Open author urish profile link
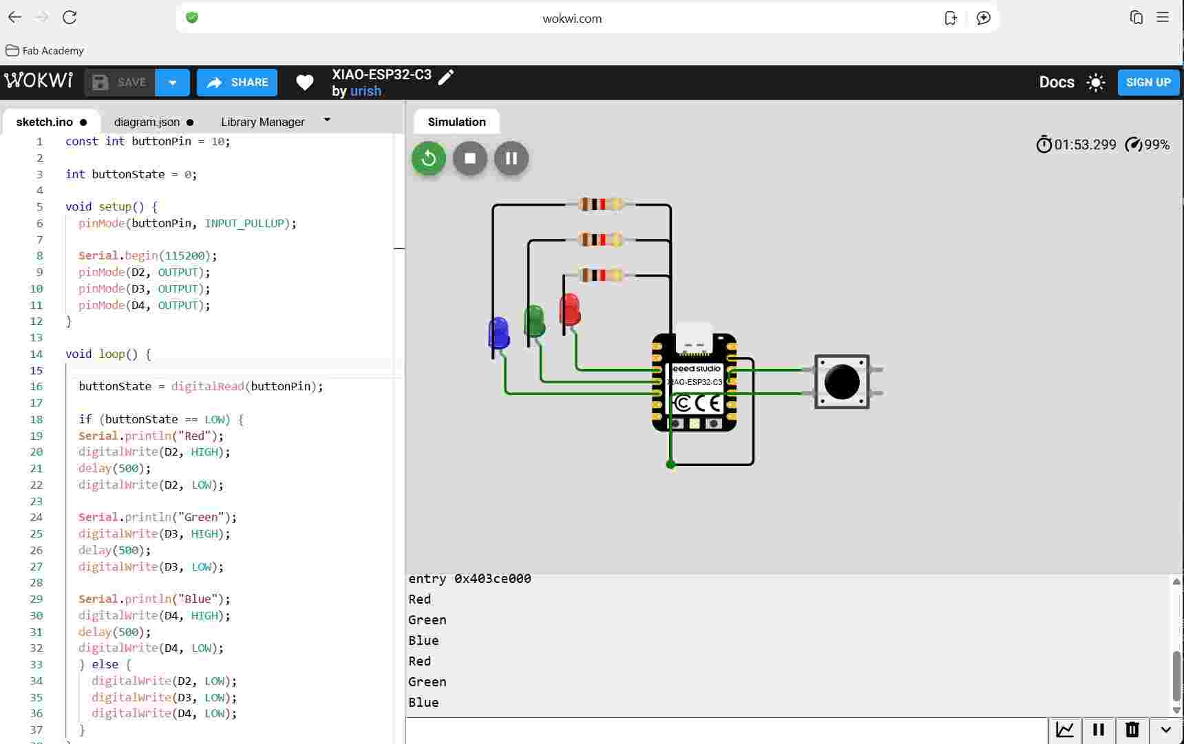The image size is (1184, 744). [366, 91]
